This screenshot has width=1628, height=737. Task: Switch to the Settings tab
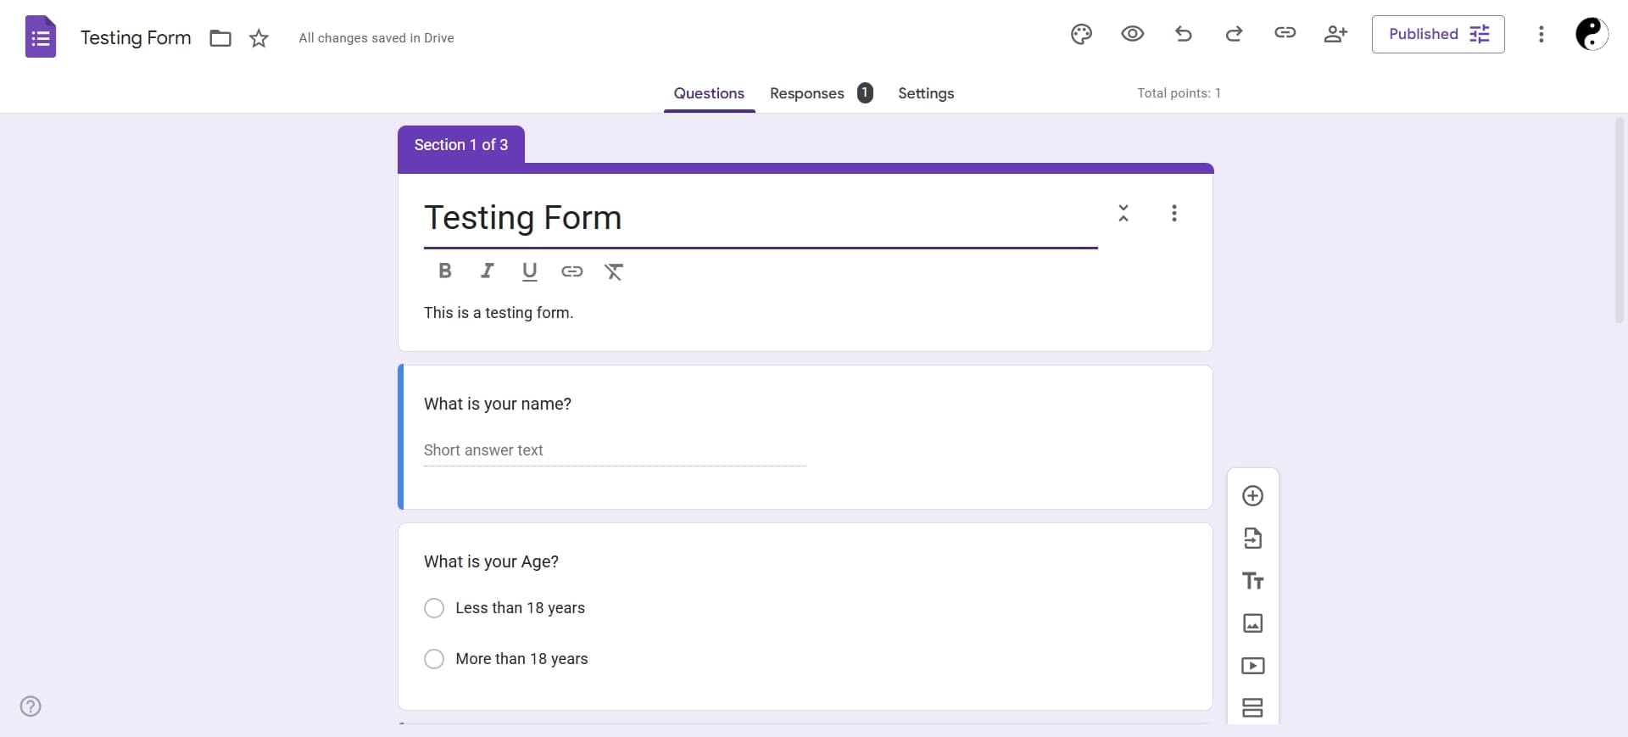(926, 93)
